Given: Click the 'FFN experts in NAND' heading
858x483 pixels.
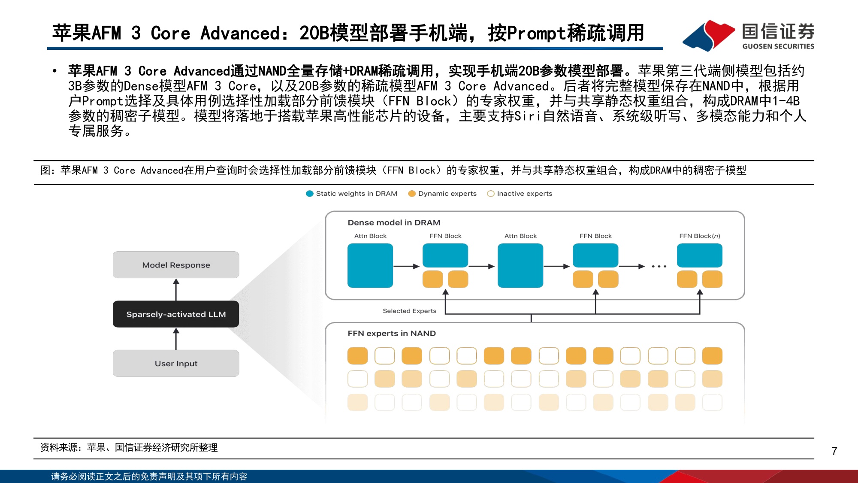Looking at the screenshot, I should [x=392, y=333].
